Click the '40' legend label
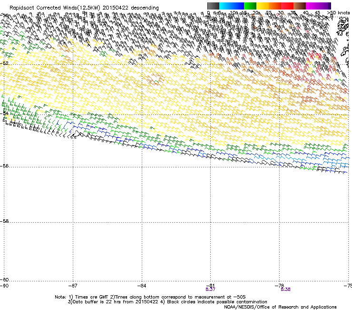Screen dimensions: 352x310 (x=305, y=12)
